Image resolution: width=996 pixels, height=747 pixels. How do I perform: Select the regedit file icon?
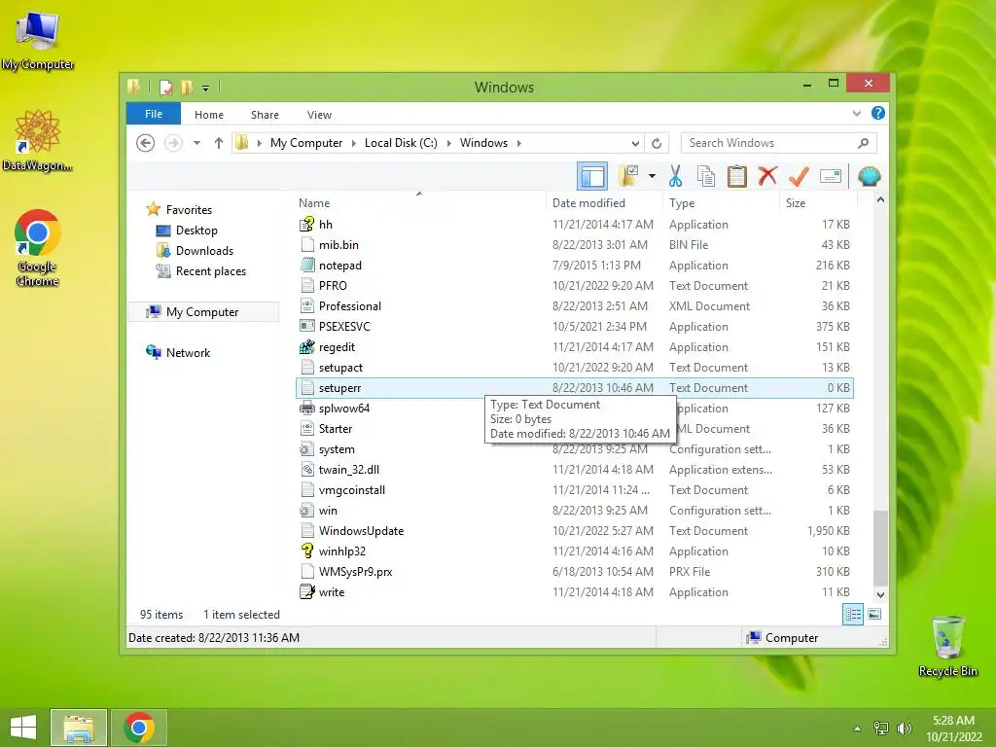pyautogui.click(x=306, y=347)
